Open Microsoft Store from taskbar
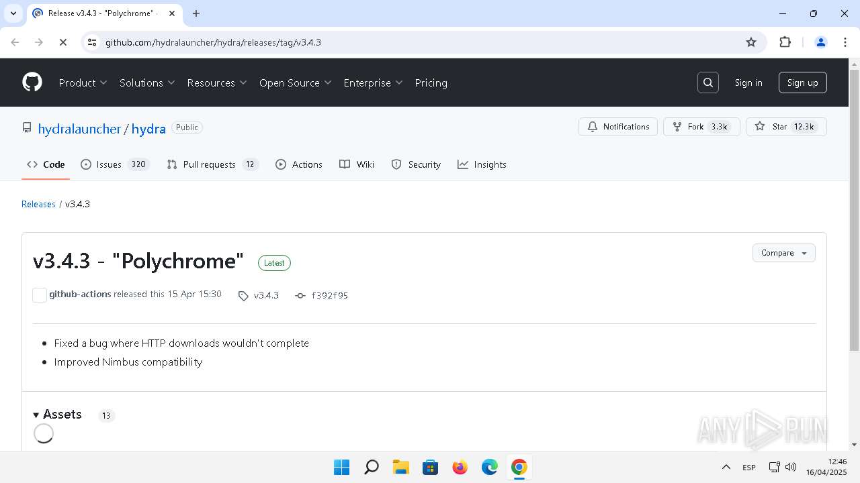Screen dimensions: 860x483 [x=430, y=467]
